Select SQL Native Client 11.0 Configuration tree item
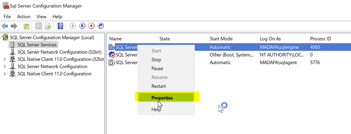The image size is (351, 134). [x=54, y=73]
